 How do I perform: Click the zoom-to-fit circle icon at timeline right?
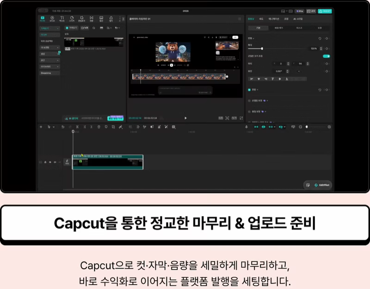329,127
